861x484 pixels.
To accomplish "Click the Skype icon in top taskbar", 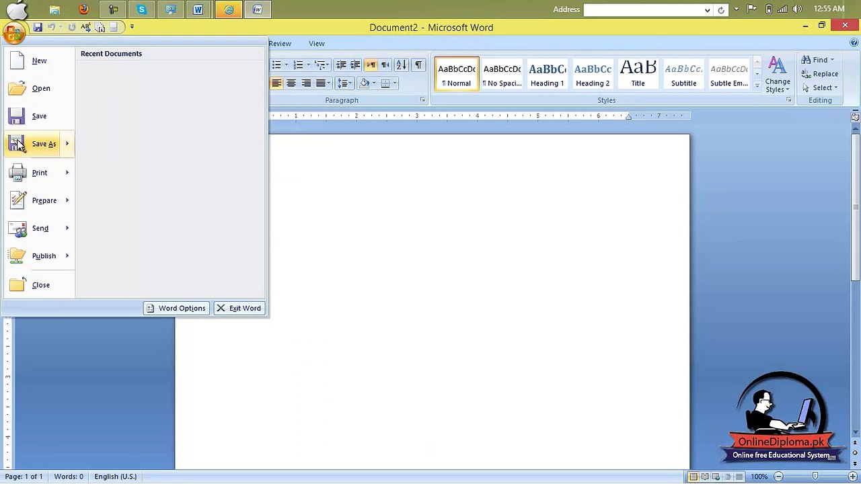I will [141, 9].
